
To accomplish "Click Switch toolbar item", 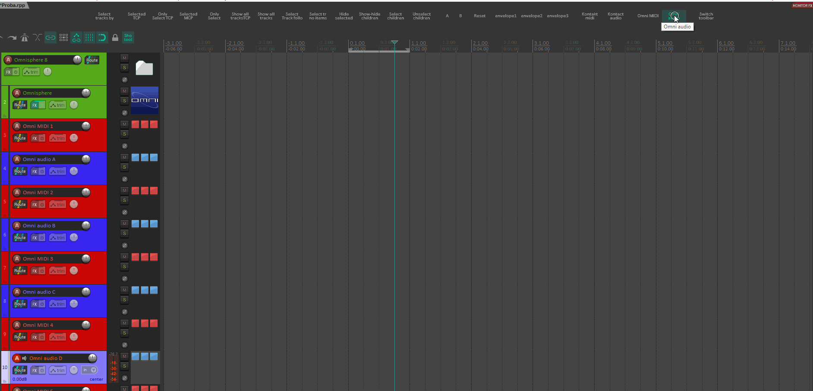I will coord(706,16).
